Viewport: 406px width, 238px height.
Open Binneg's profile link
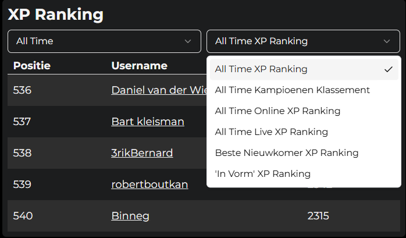pos(130,216)
